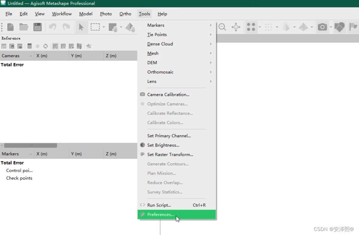The image size is (359, 235).
Task: Open Show Cameras dropdown arrow
Action: coord(331,27)
